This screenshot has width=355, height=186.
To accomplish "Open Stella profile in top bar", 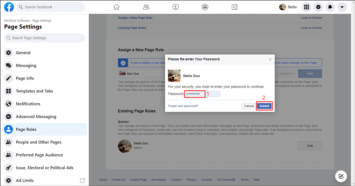I will point(288,7).
